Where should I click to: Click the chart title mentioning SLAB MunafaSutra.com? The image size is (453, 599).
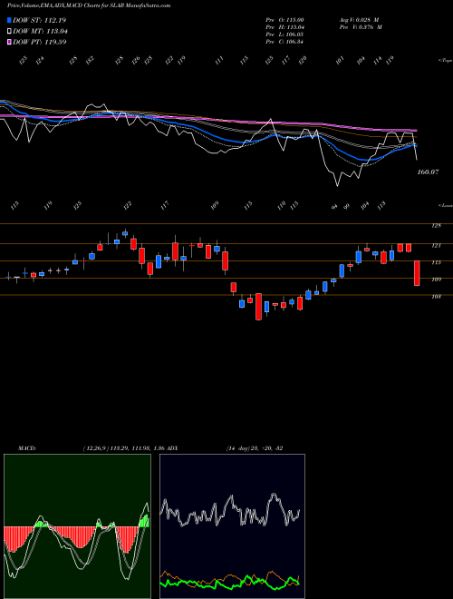pyautogui.click(x=89, y=5)
